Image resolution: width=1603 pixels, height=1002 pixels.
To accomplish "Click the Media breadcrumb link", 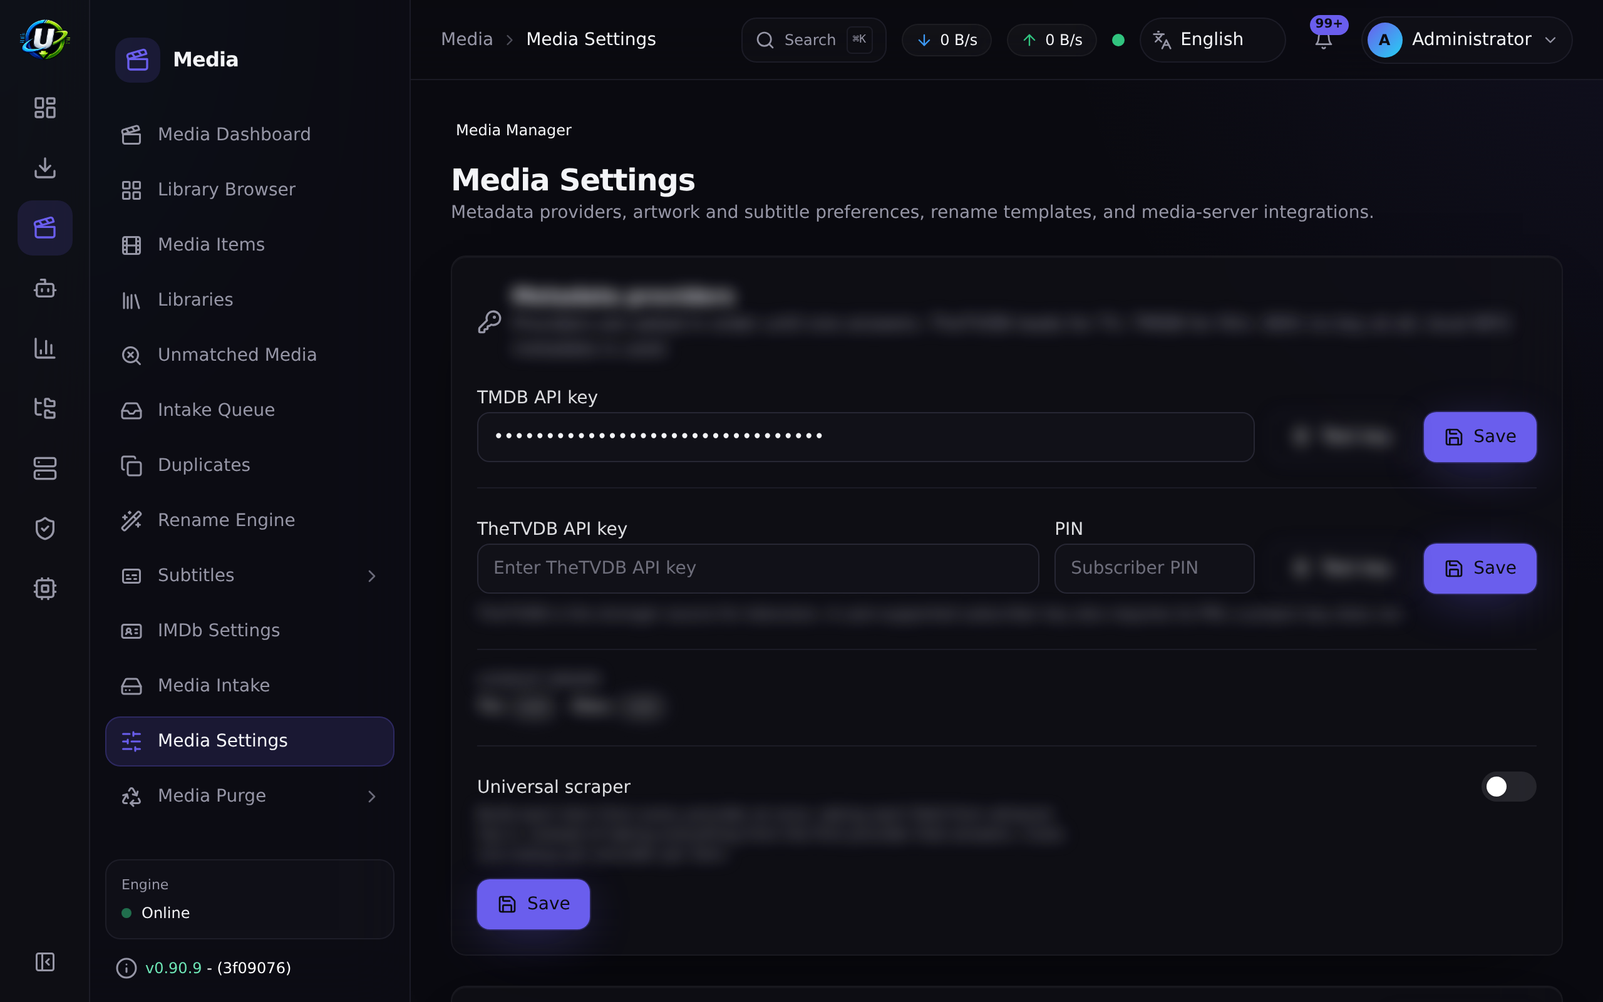I will click(x=467, y=39).
